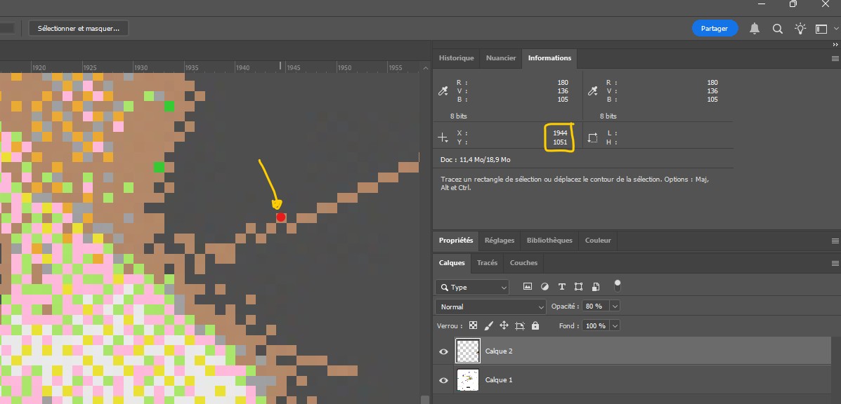Open the layer filter Type dropdown
This screenshot has width=841, height=404.
tap(472, 287)
